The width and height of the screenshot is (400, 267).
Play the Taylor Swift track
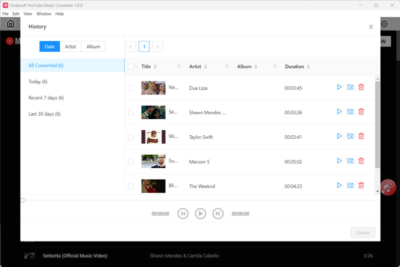(x=339, y=136)
